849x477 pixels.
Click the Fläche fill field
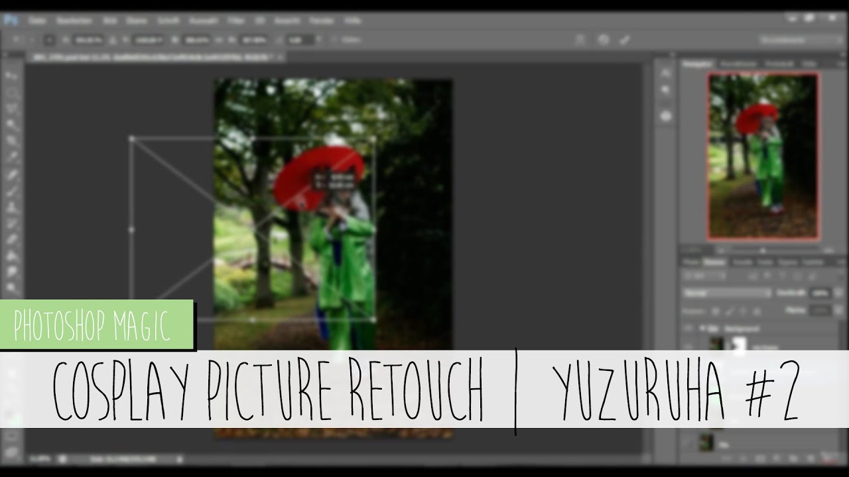click(x=819, y=310)
